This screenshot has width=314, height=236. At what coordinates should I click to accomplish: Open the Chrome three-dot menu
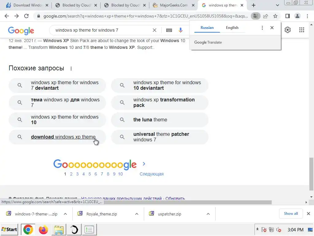pos(307,16)
